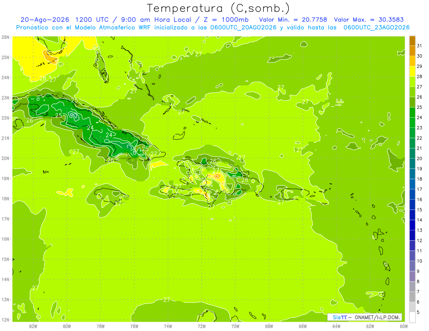Image resolution: width=429 pixels, height=331 pixels.
Task: Click the latitude label 16N
Action: pos(5,239)
